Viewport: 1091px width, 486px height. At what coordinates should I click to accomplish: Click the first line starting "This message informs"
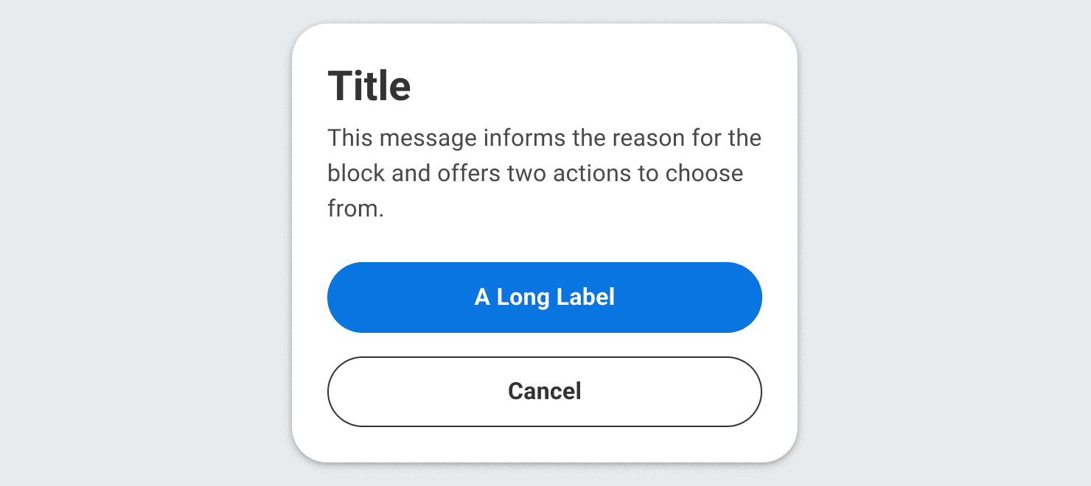(x=544, y=138)
